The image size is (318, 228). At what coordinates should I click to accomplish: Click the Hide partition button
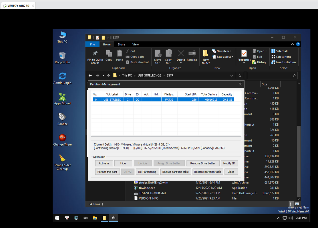point(123,163)
